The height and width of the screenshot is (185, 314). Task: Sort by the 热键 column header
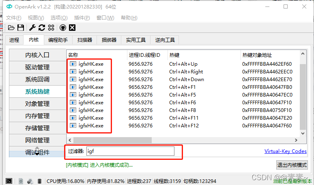(x=204, y=55)
